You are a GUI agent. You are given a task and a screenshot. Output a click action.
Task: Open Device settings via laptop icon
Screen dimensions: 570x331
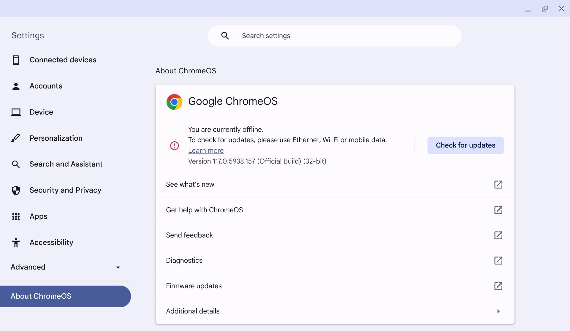coord(16,112)
